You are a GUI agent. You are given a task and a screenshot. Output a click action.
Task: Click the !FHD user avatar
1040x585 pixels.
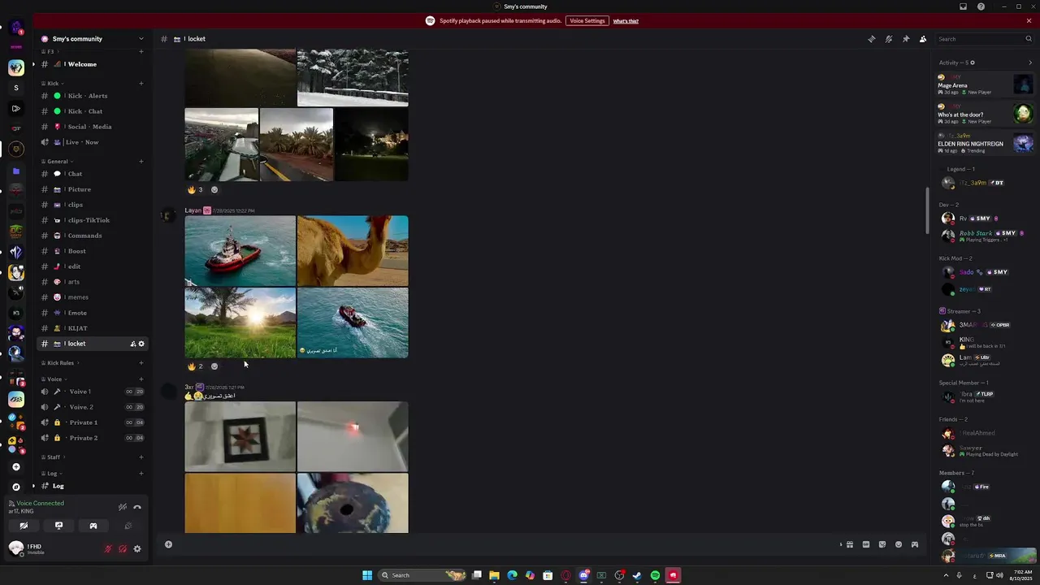tap(15, 548)
